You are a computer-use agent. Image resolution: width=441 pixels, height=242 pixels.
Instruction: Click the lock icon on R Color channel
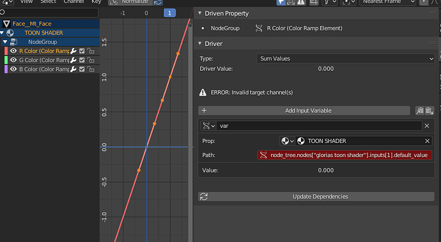pyautogui.click(x=91, y=51)
